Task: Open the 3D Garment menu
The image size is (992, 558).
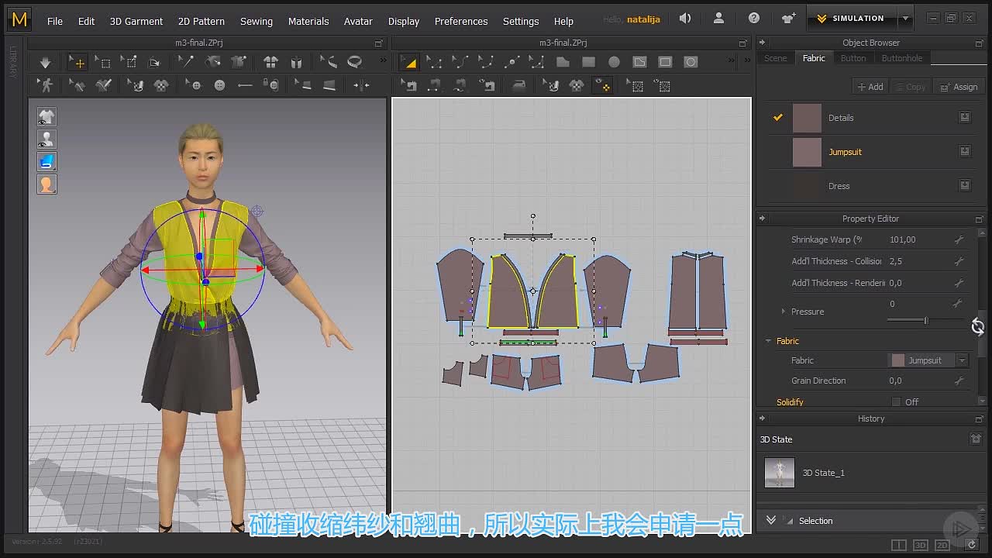Action: [x=136, y=21]
